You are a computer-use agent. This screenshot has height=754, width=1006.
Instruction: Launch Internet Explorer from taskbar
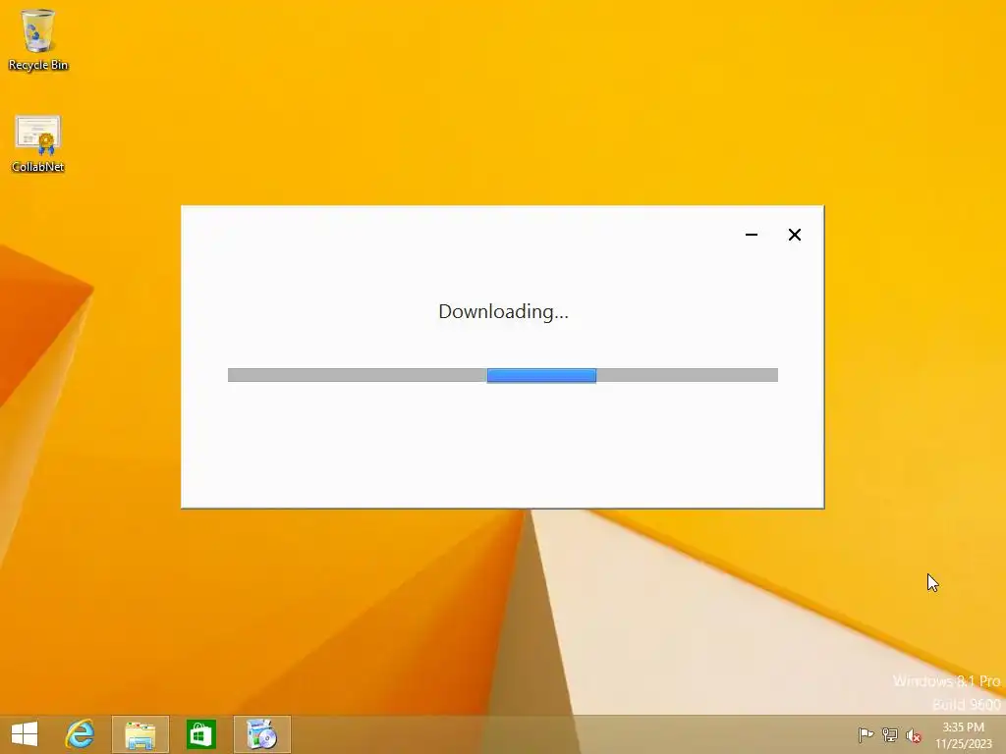[81, 734]
